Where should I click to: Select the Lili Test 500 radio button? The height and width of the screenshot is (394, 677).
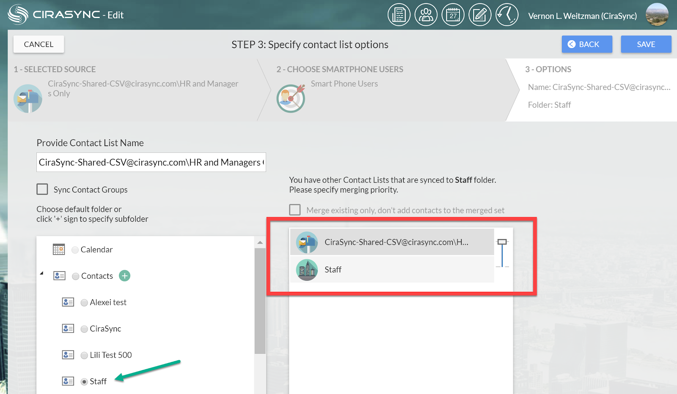click(x=84, y=355)
